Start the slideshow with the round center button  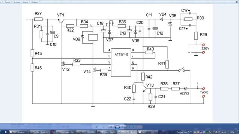tap(117, 127)
